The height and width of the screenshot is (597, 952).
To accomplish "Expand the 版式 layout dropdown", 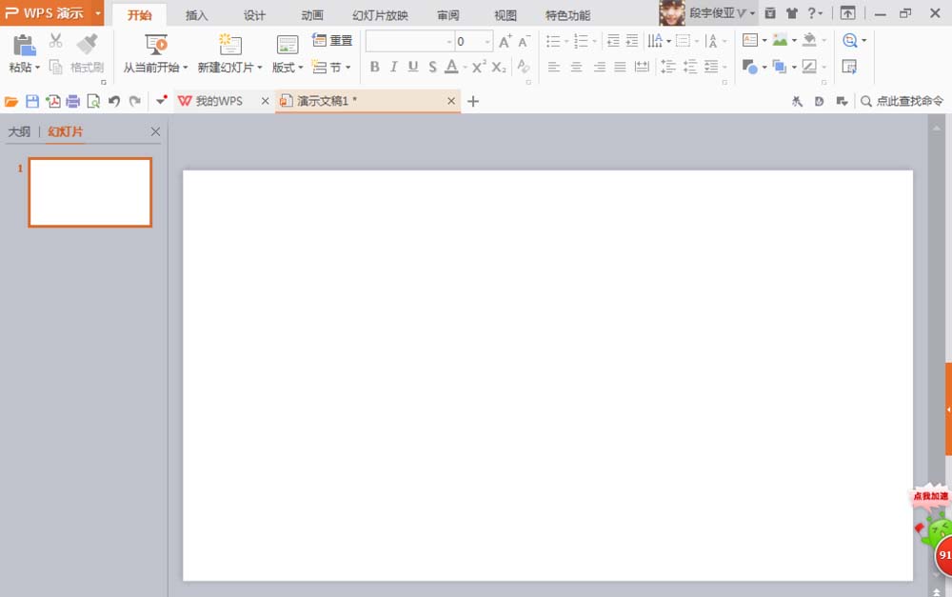I will (287, 68).
